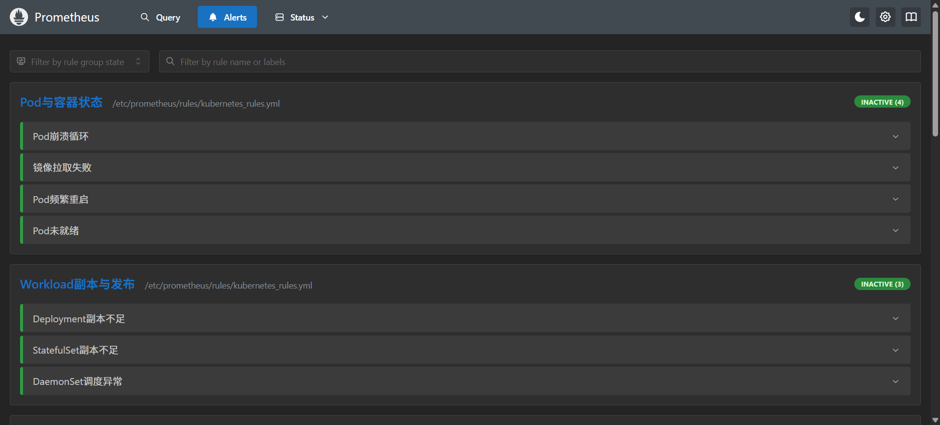Expand the 镜像拉取失败 rule chevron

[895, 168]
